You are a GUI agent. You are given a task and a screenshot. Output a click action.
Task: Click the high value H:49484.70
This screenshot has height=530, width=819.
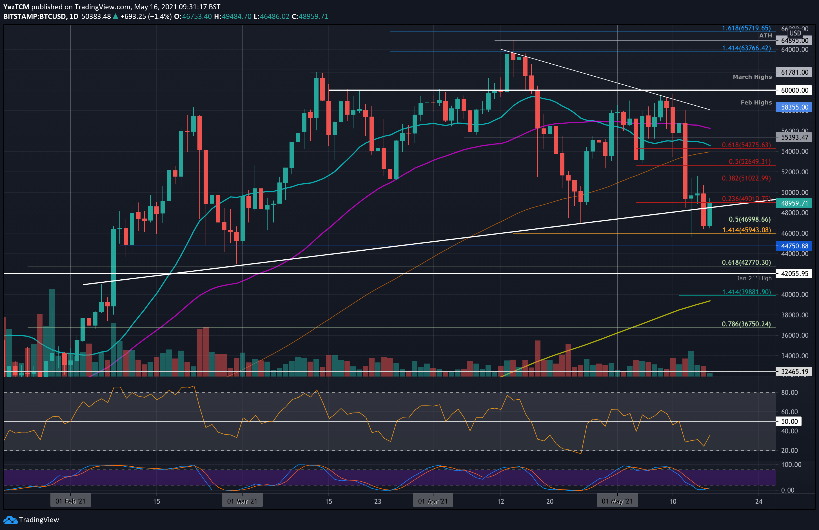(x=233, y=17)
